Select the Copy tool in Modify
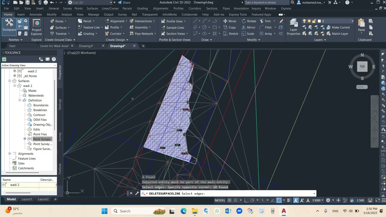Viewport: 386px width, 217px height. pos(229,27)
